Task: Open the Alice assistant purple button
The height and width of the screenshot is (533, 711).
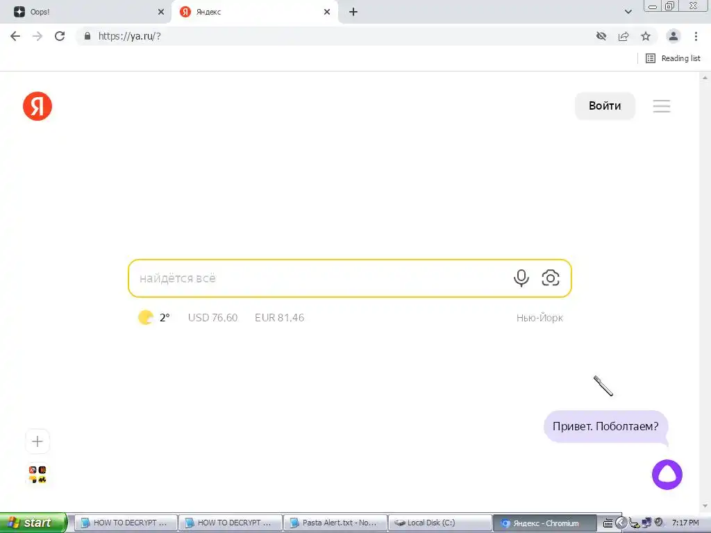Action: tap(667, 475)
